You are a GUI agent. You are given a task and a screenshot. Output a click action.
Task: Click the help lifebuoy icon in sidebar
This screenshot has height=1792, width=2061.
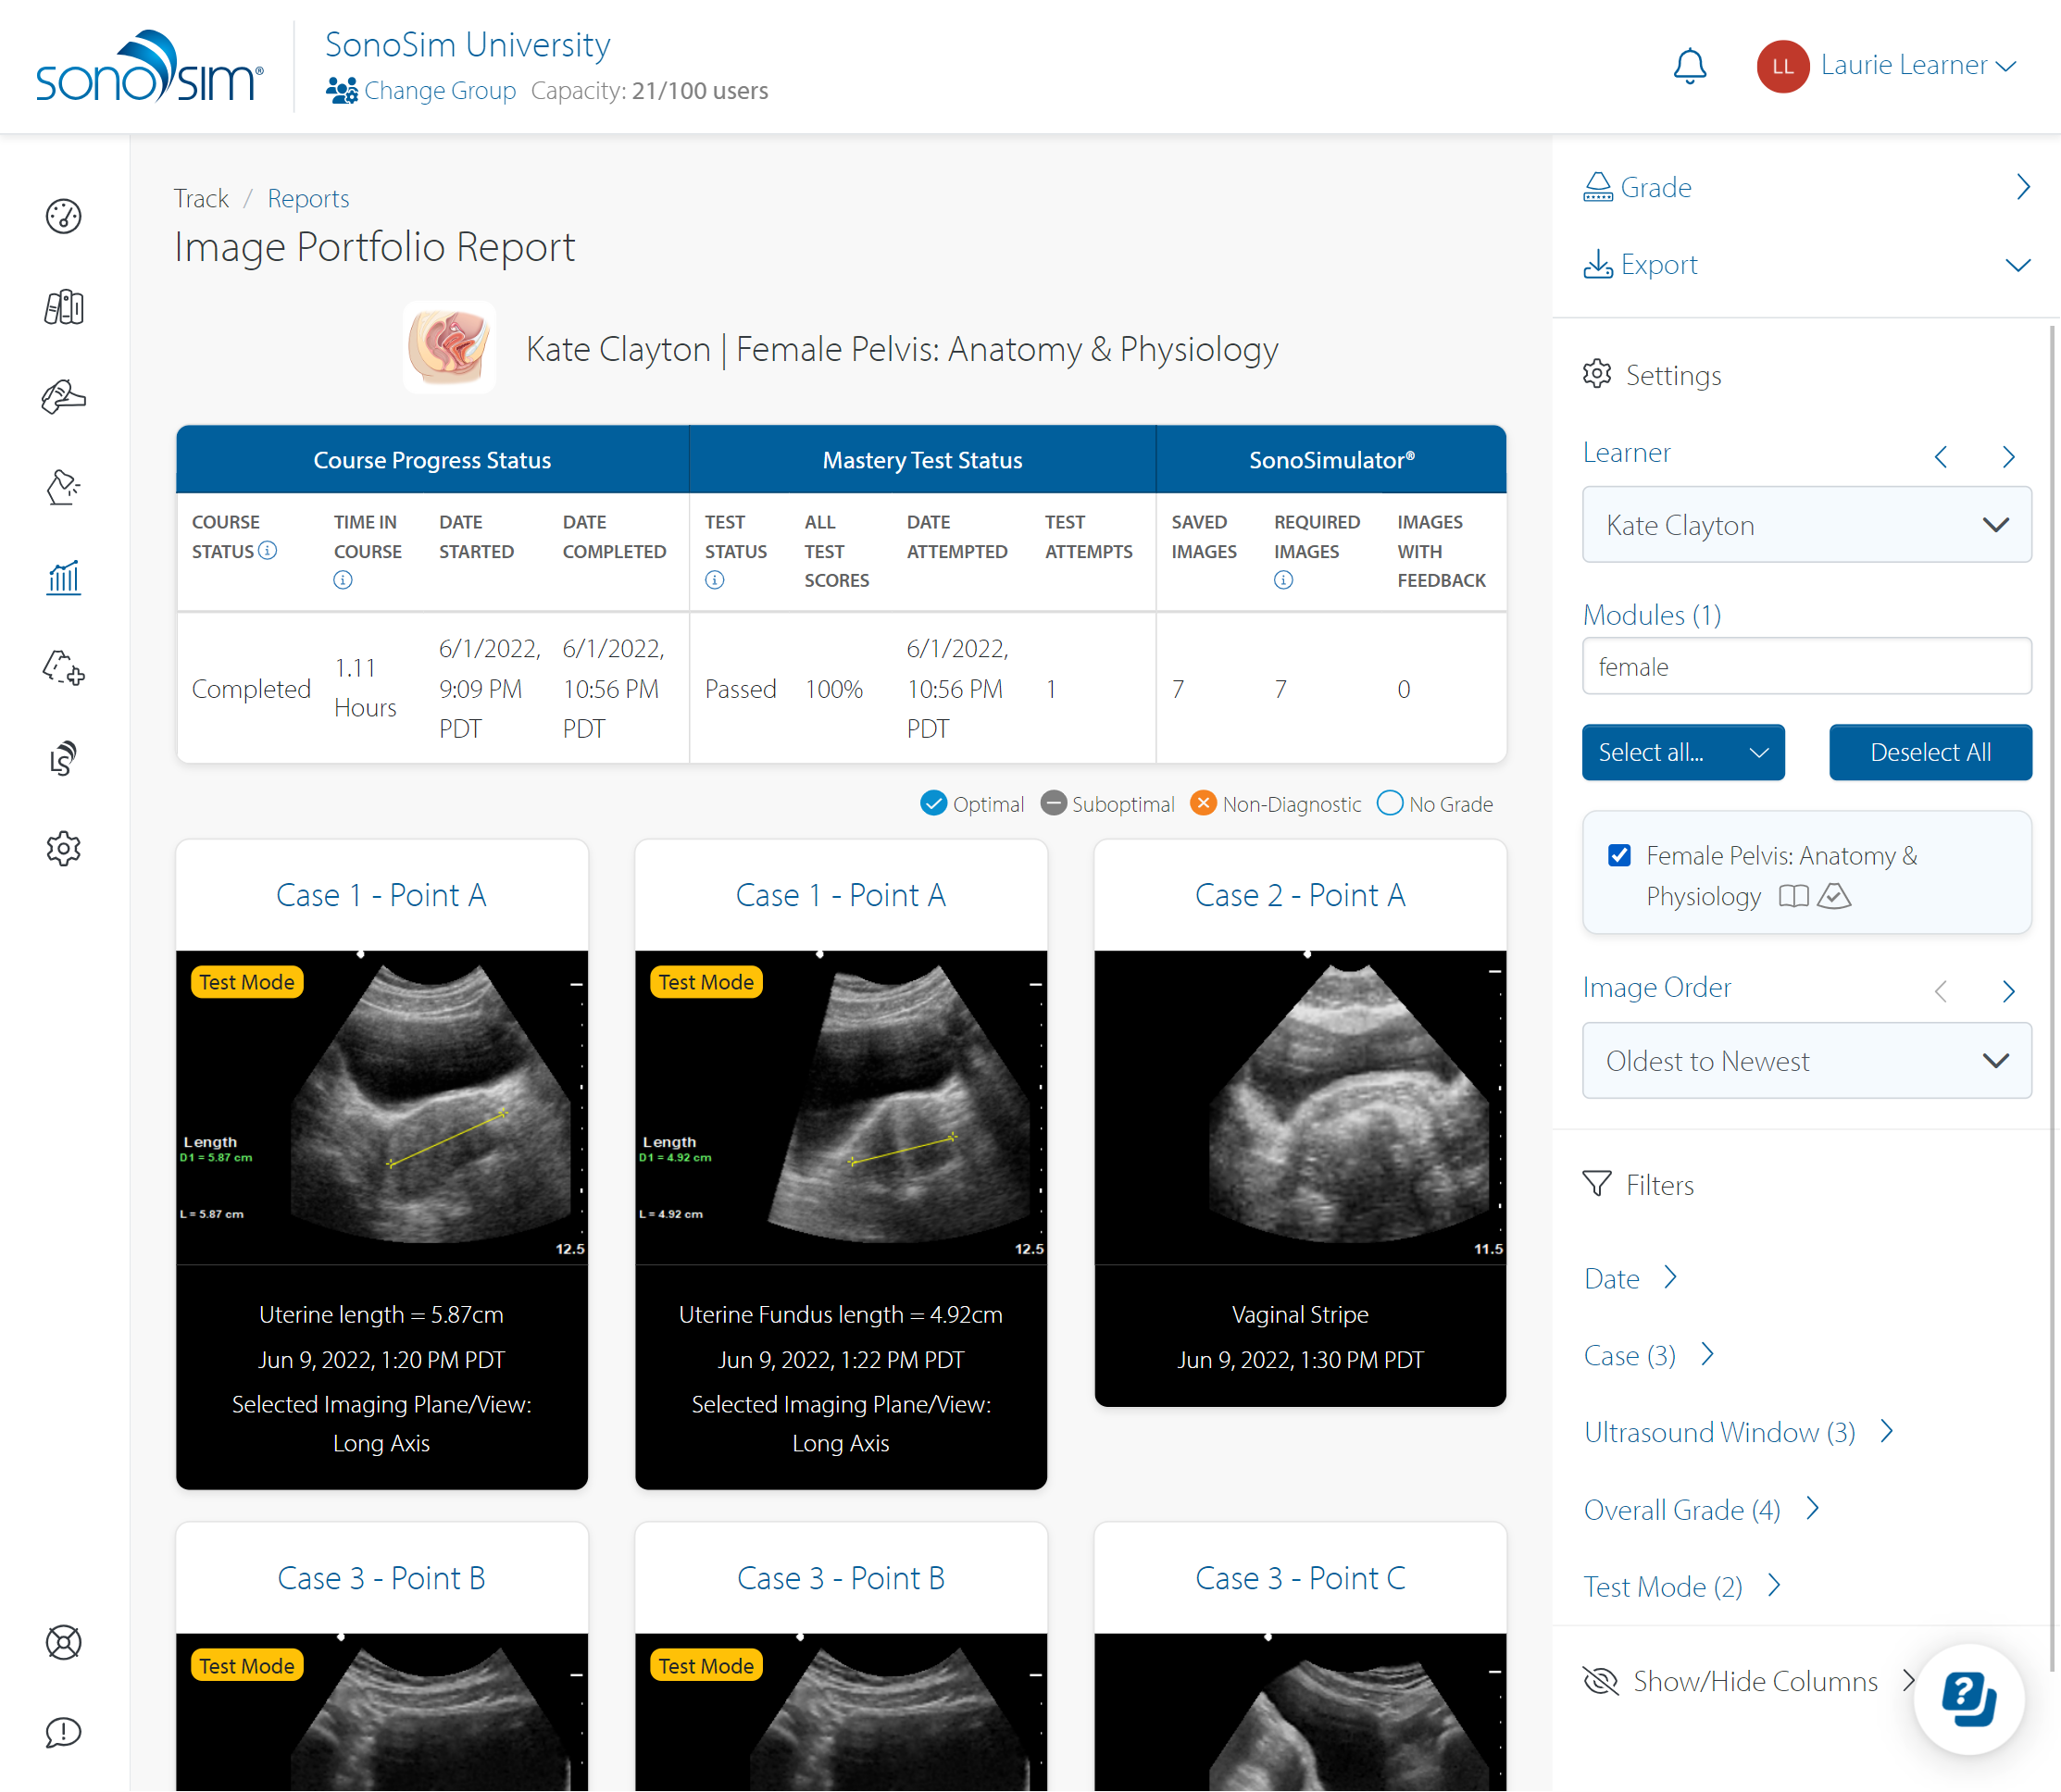pyautogui.click(x=63, y=1642)
